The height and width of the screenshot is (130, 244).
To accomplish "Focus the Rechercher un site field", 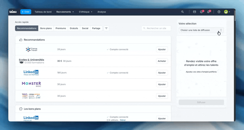I will click(x=156, y=28).
